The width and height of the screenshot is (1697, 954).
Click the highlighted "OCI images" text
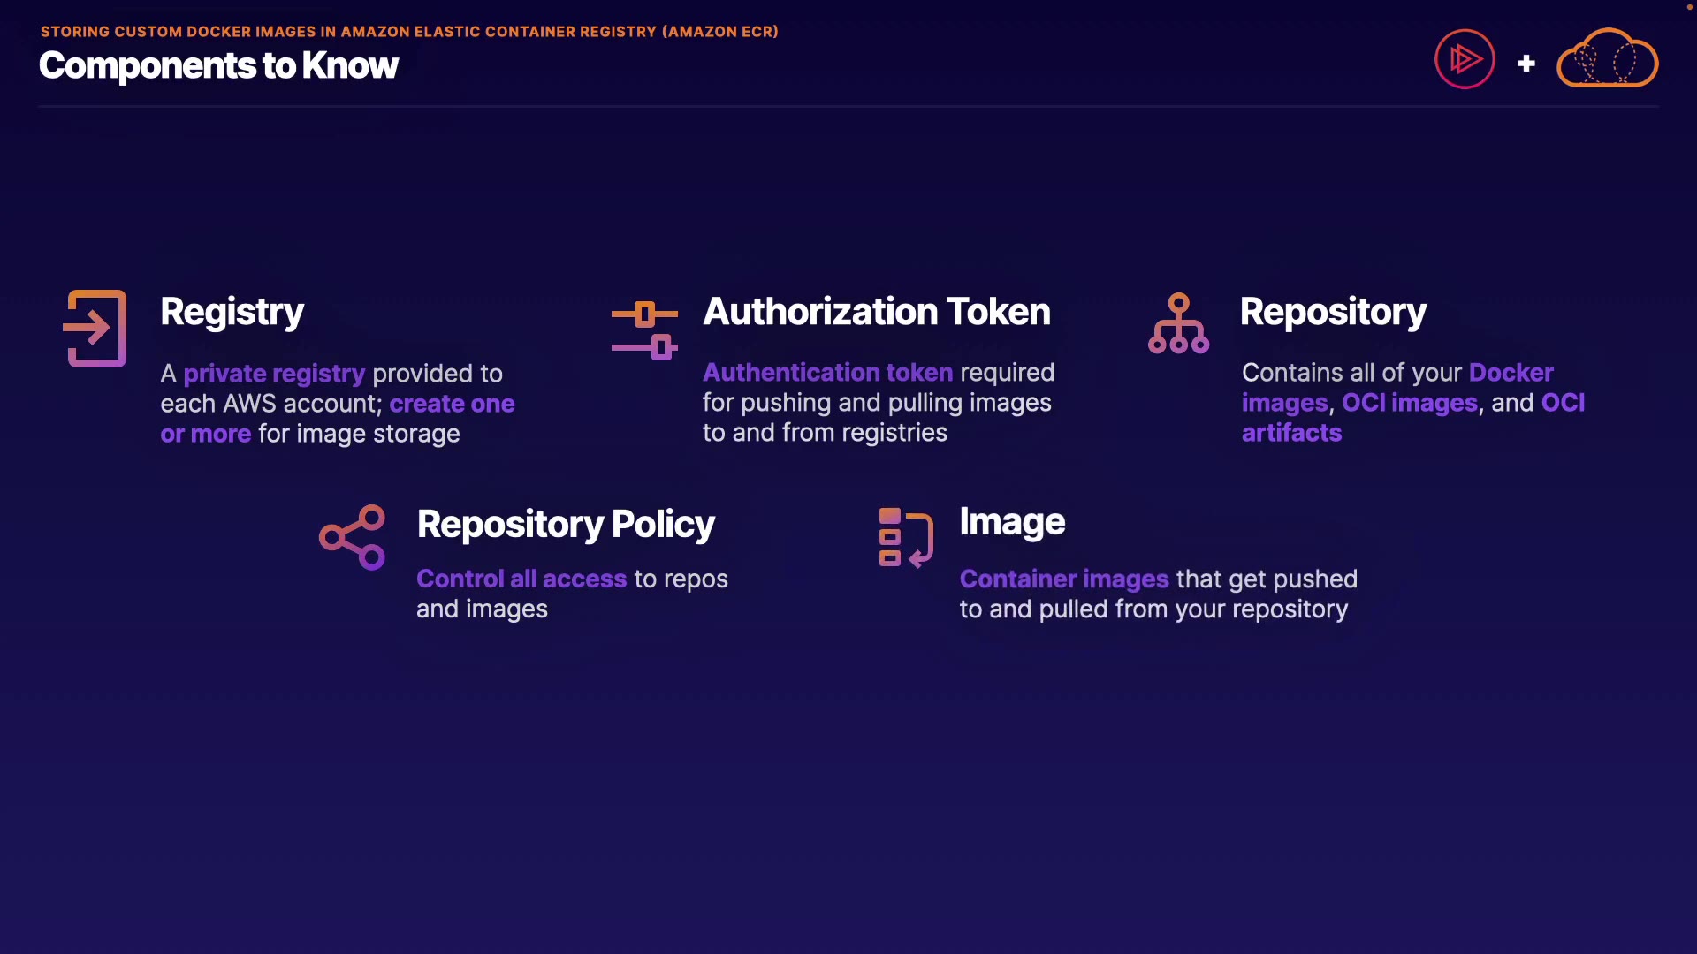[x=1409, y=403]
